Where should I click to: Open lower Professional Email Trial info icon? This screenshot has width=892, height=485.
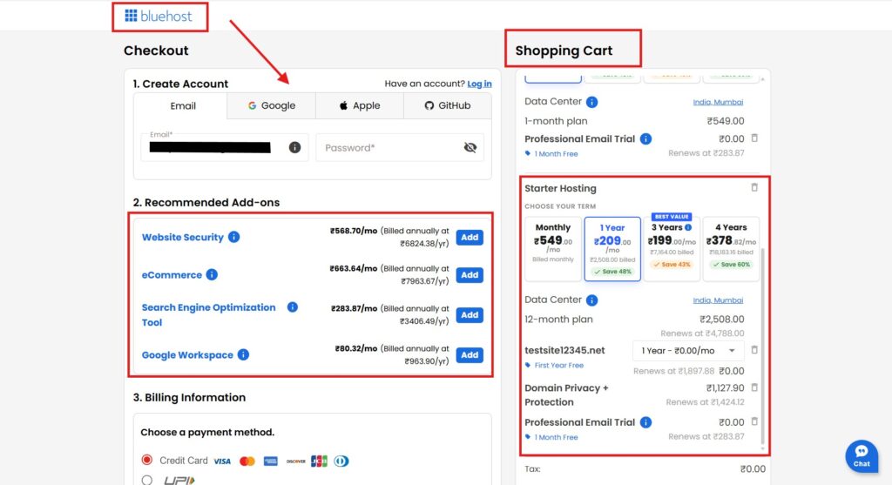click(645, 422)
